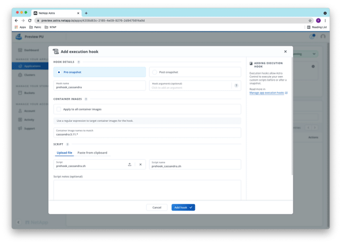Expand the status dropdown behind dialog
This screenshot has width=342, height=245.
tap(314, 54)
